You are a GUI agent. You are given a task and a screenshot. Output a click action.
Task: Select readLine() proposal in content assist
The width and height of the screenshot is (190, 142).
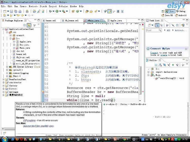[x=125, y=104]
